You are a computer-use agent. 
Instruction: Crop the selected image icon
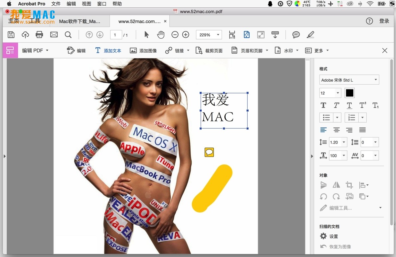click(349, 185)
